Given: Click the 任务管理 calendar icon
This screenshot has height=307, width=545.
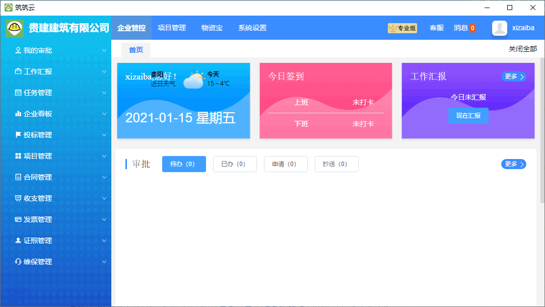Looking at the screenshot, I should [18, 93].
